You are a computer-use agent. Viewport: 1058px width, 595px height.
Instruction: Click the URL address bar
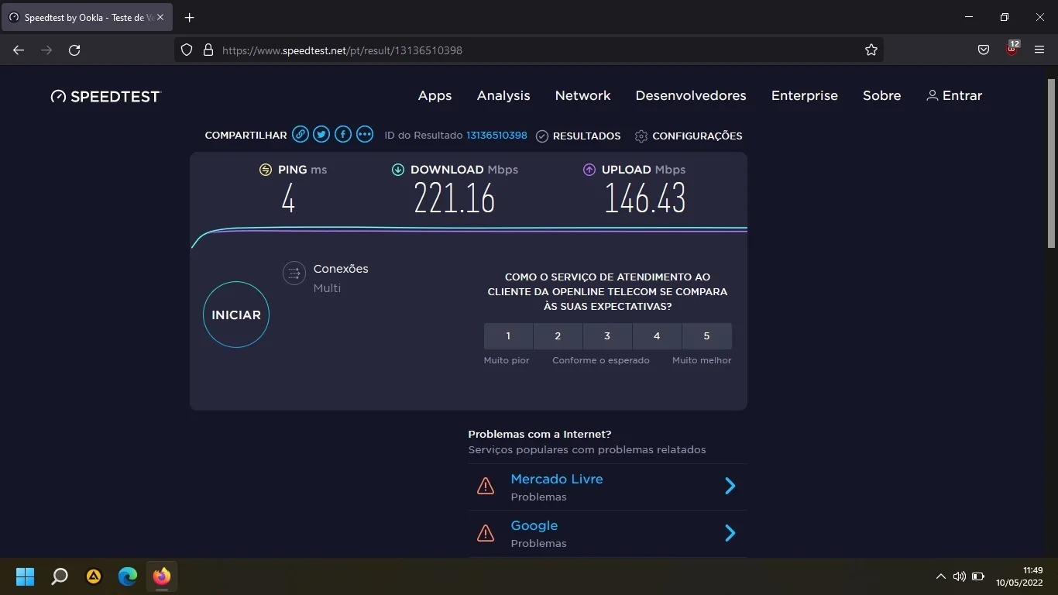pyautogui.click(x=527, y=50)
